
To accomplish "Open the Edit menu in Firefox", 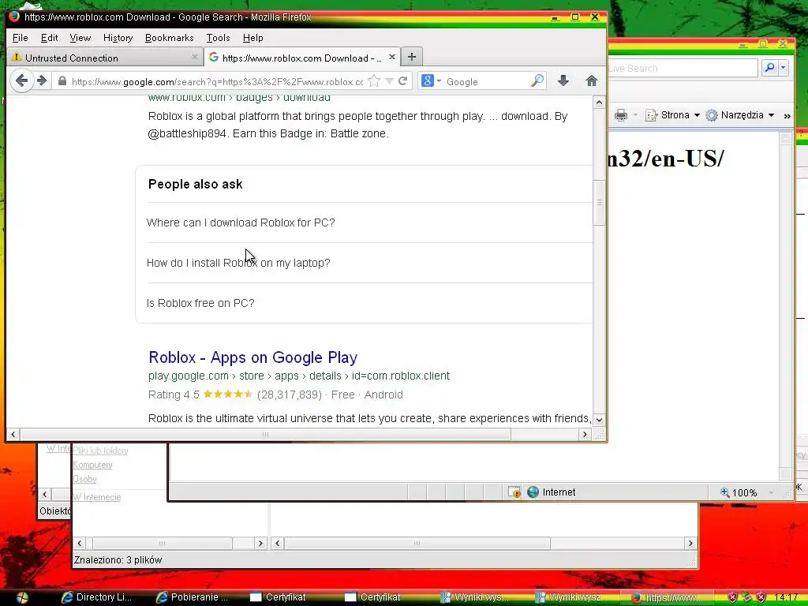I will point(50,38).
